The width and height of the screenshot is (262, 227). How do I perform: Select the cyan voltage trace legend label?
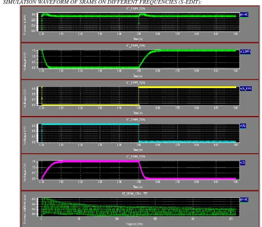[x=243, y=126]
